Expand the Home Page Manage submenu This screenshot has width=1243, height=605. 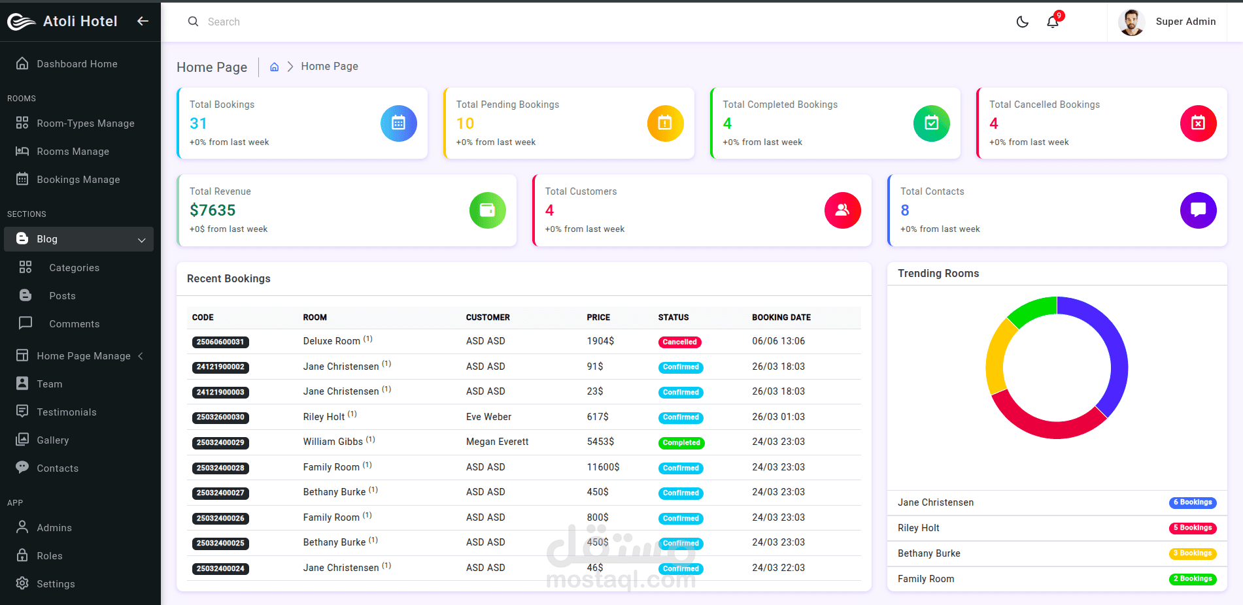coord(141,356)
